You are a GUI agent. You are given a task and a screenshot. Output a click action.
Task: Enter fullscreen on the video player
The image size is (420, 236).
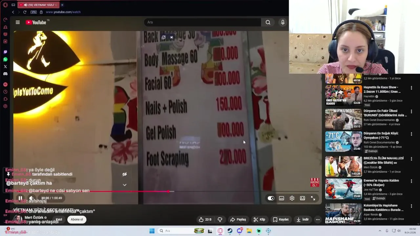(x=313, y=198)
